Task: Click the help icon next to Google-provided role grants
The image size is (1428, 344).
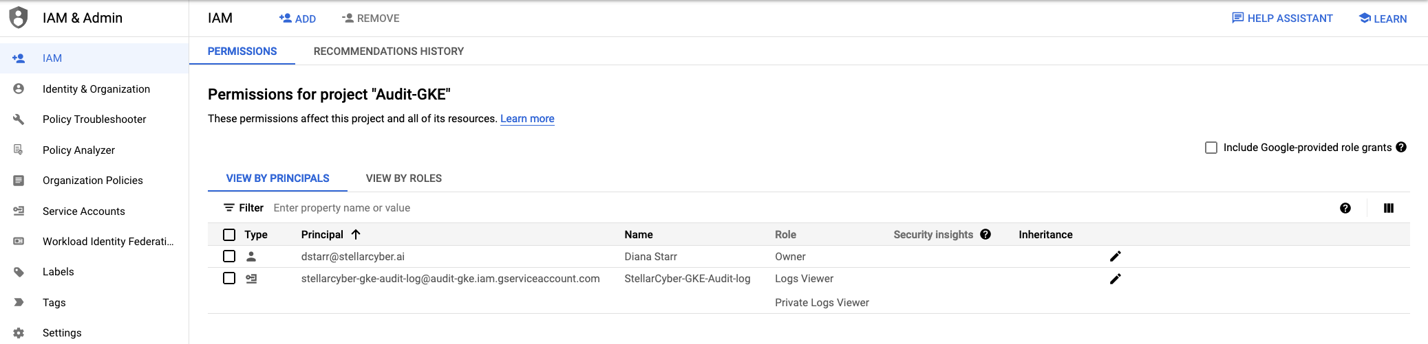Action: (x=1401, y=147)
